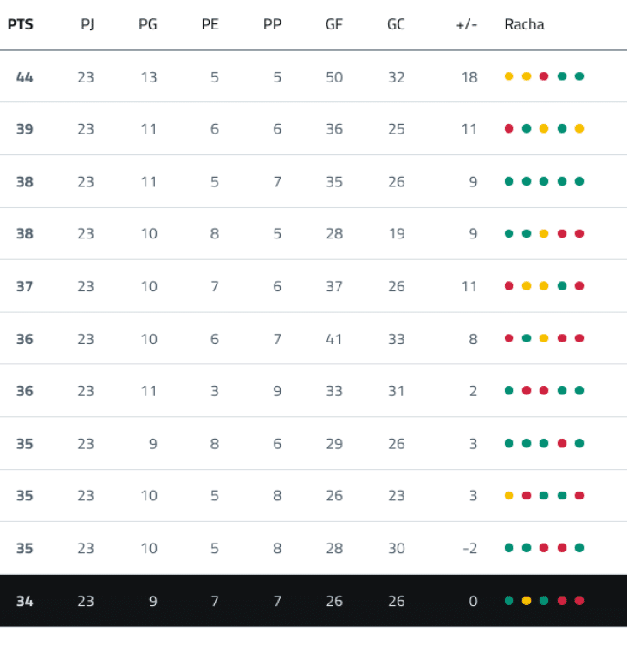
Task: Click the red streak dot in the 39-point row
Action: click(508, 129)
